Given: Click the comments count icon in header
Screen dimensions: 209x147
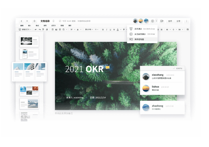Looking at the screenshot, I should [x=162, y=21].
